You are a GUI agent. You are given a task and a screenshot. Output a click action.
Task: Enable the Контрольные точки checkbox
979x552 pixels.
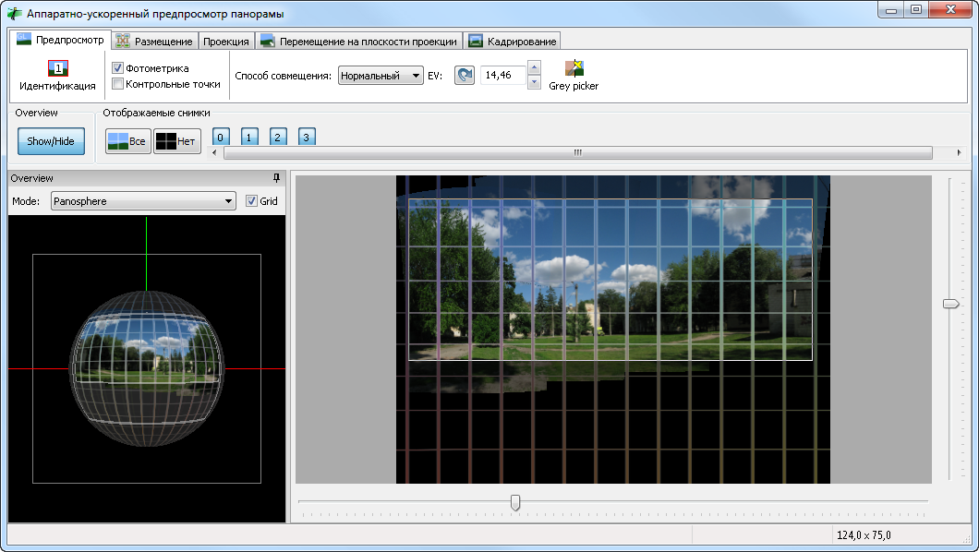[118, 84]
